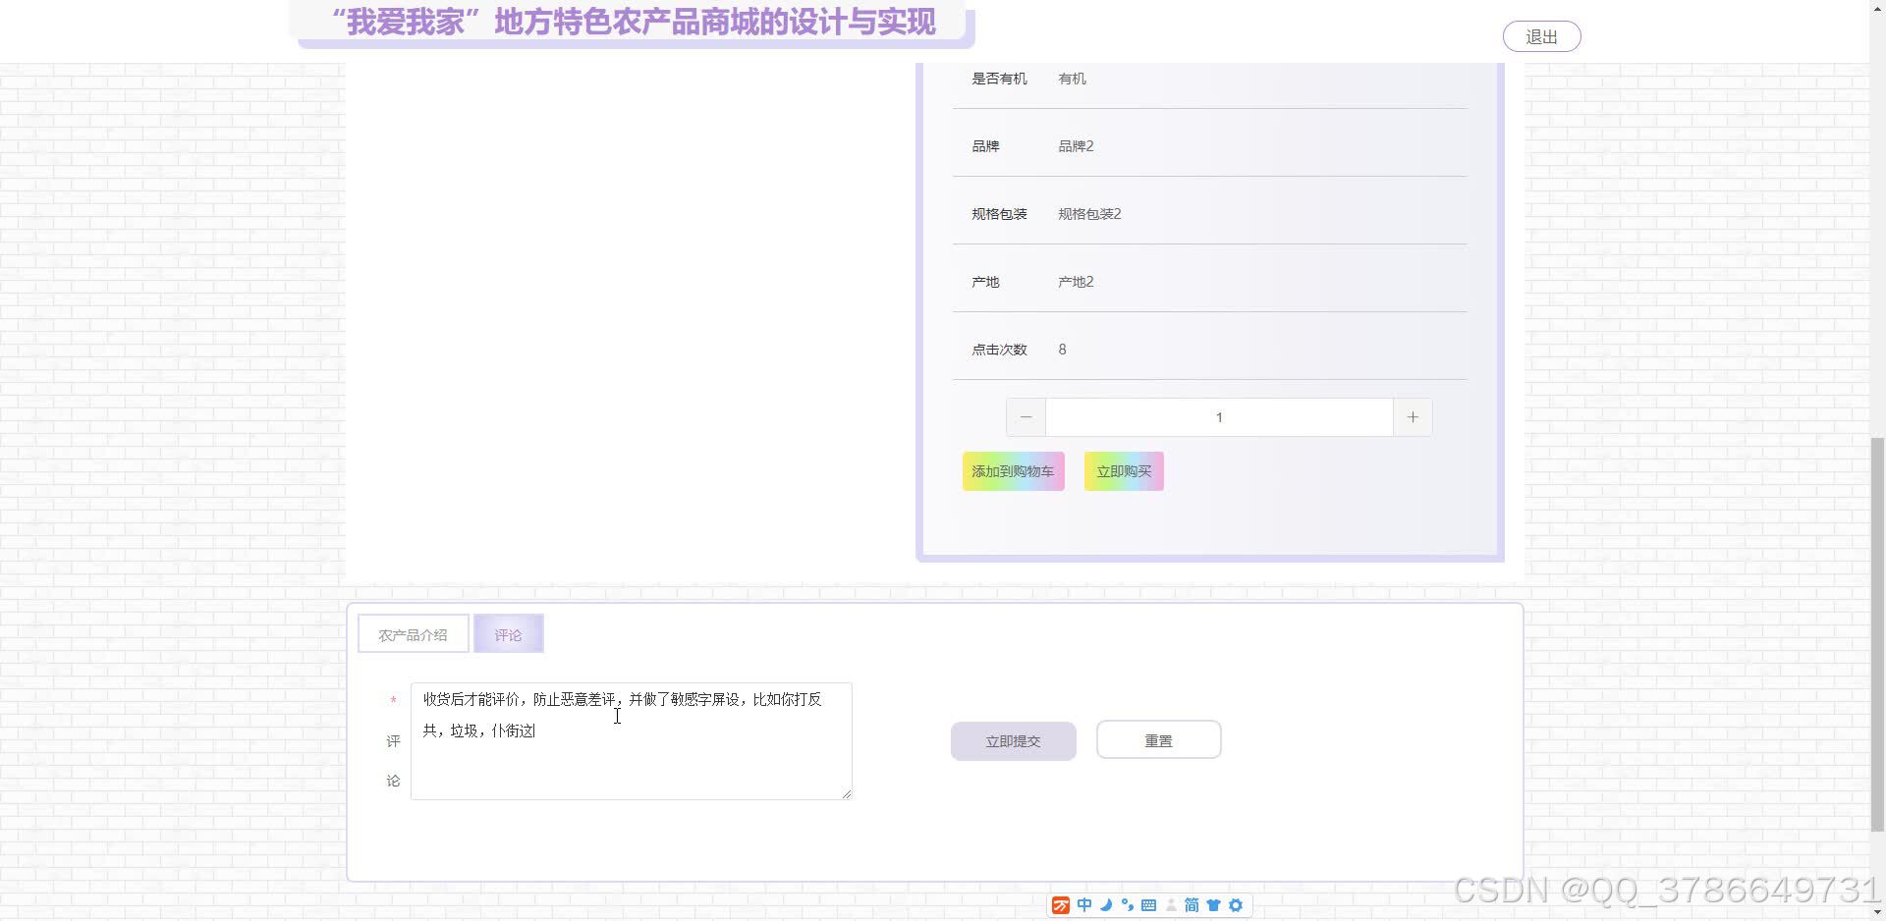The height and width of the screenshot is (921, 1886).
Task: Open IME settings via the gear icon
Action: pyautogui.click(x=1236, y=905)
